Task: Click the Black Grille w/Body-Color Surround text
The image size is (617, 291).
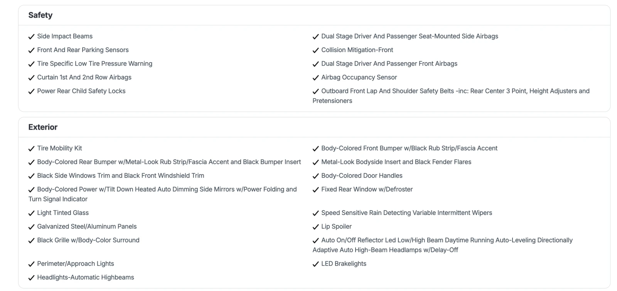Action: 88,240
